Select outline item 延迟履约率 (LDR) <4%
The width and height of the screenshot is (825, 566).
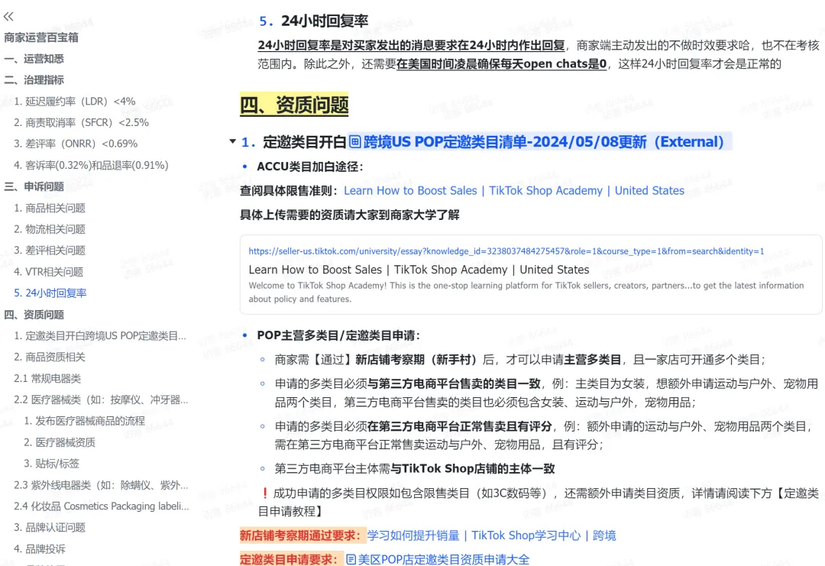point(75,101)
